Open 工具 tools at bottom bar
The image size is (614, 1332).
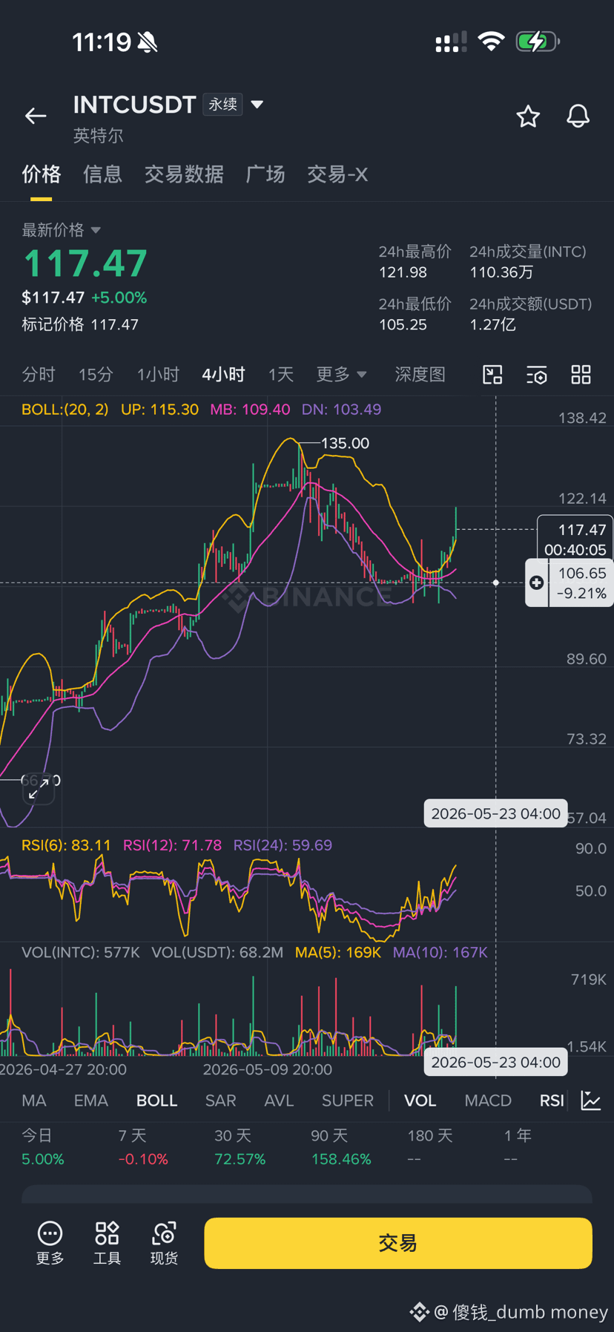coord(107,1243)
